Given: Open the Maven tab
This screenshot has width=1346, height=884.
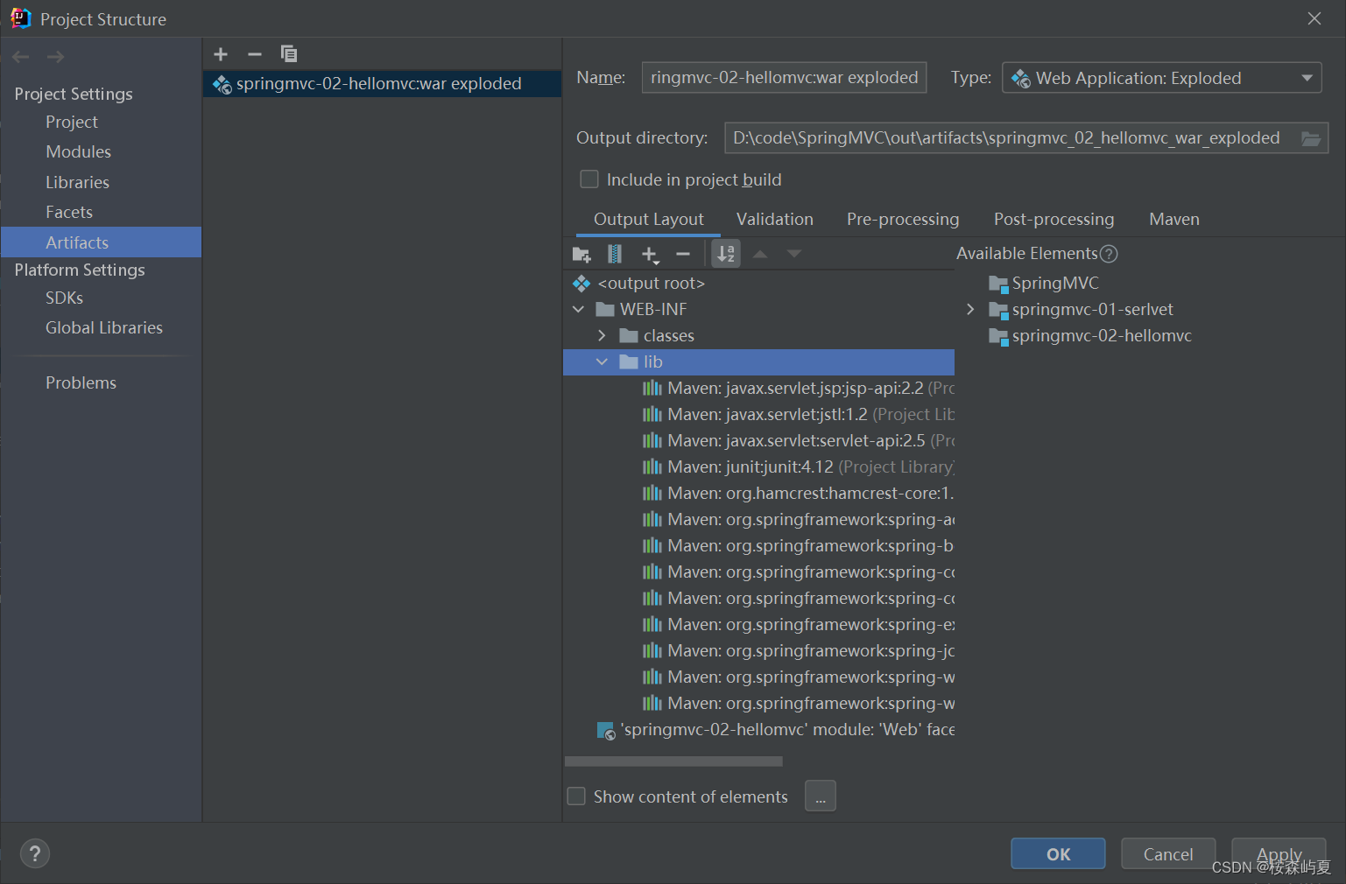Looking at the screenshot, I should [1174, 219].
